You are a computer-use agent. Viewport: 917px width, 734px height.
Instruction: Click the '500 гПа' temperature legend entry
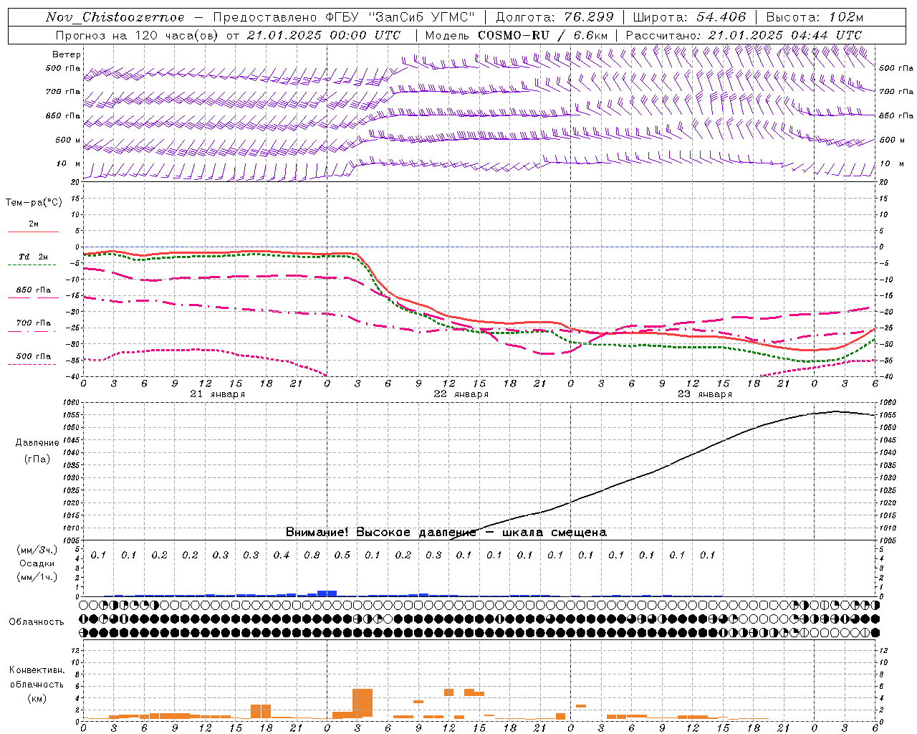34,356
